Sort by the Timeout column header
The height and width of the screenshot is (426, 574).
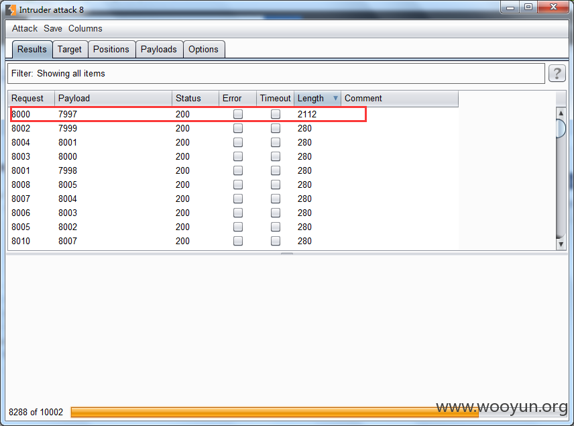coord(276,98)
